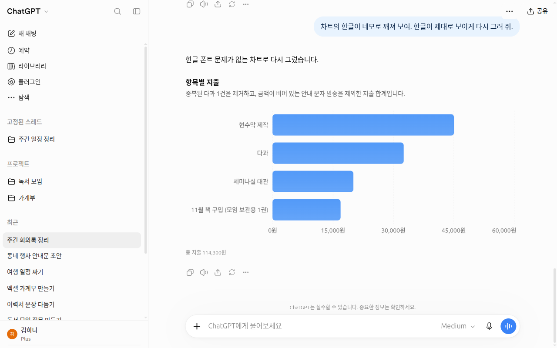Click the search chats magnifier icon
The width and height of the screenshot is (557, 348).
coord(117,11)
